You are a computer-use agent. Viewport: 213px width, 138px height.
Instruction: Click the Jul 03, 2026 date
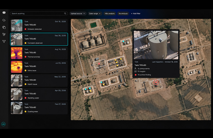tap(61, 63)
